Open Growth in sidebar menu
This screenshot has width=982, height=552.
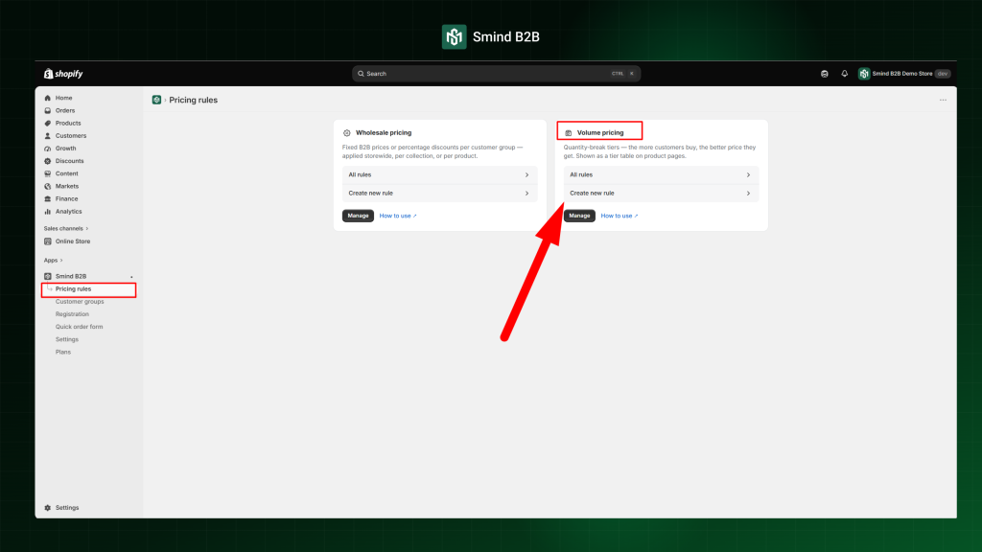pyautogui.click(x=66, y=149)
